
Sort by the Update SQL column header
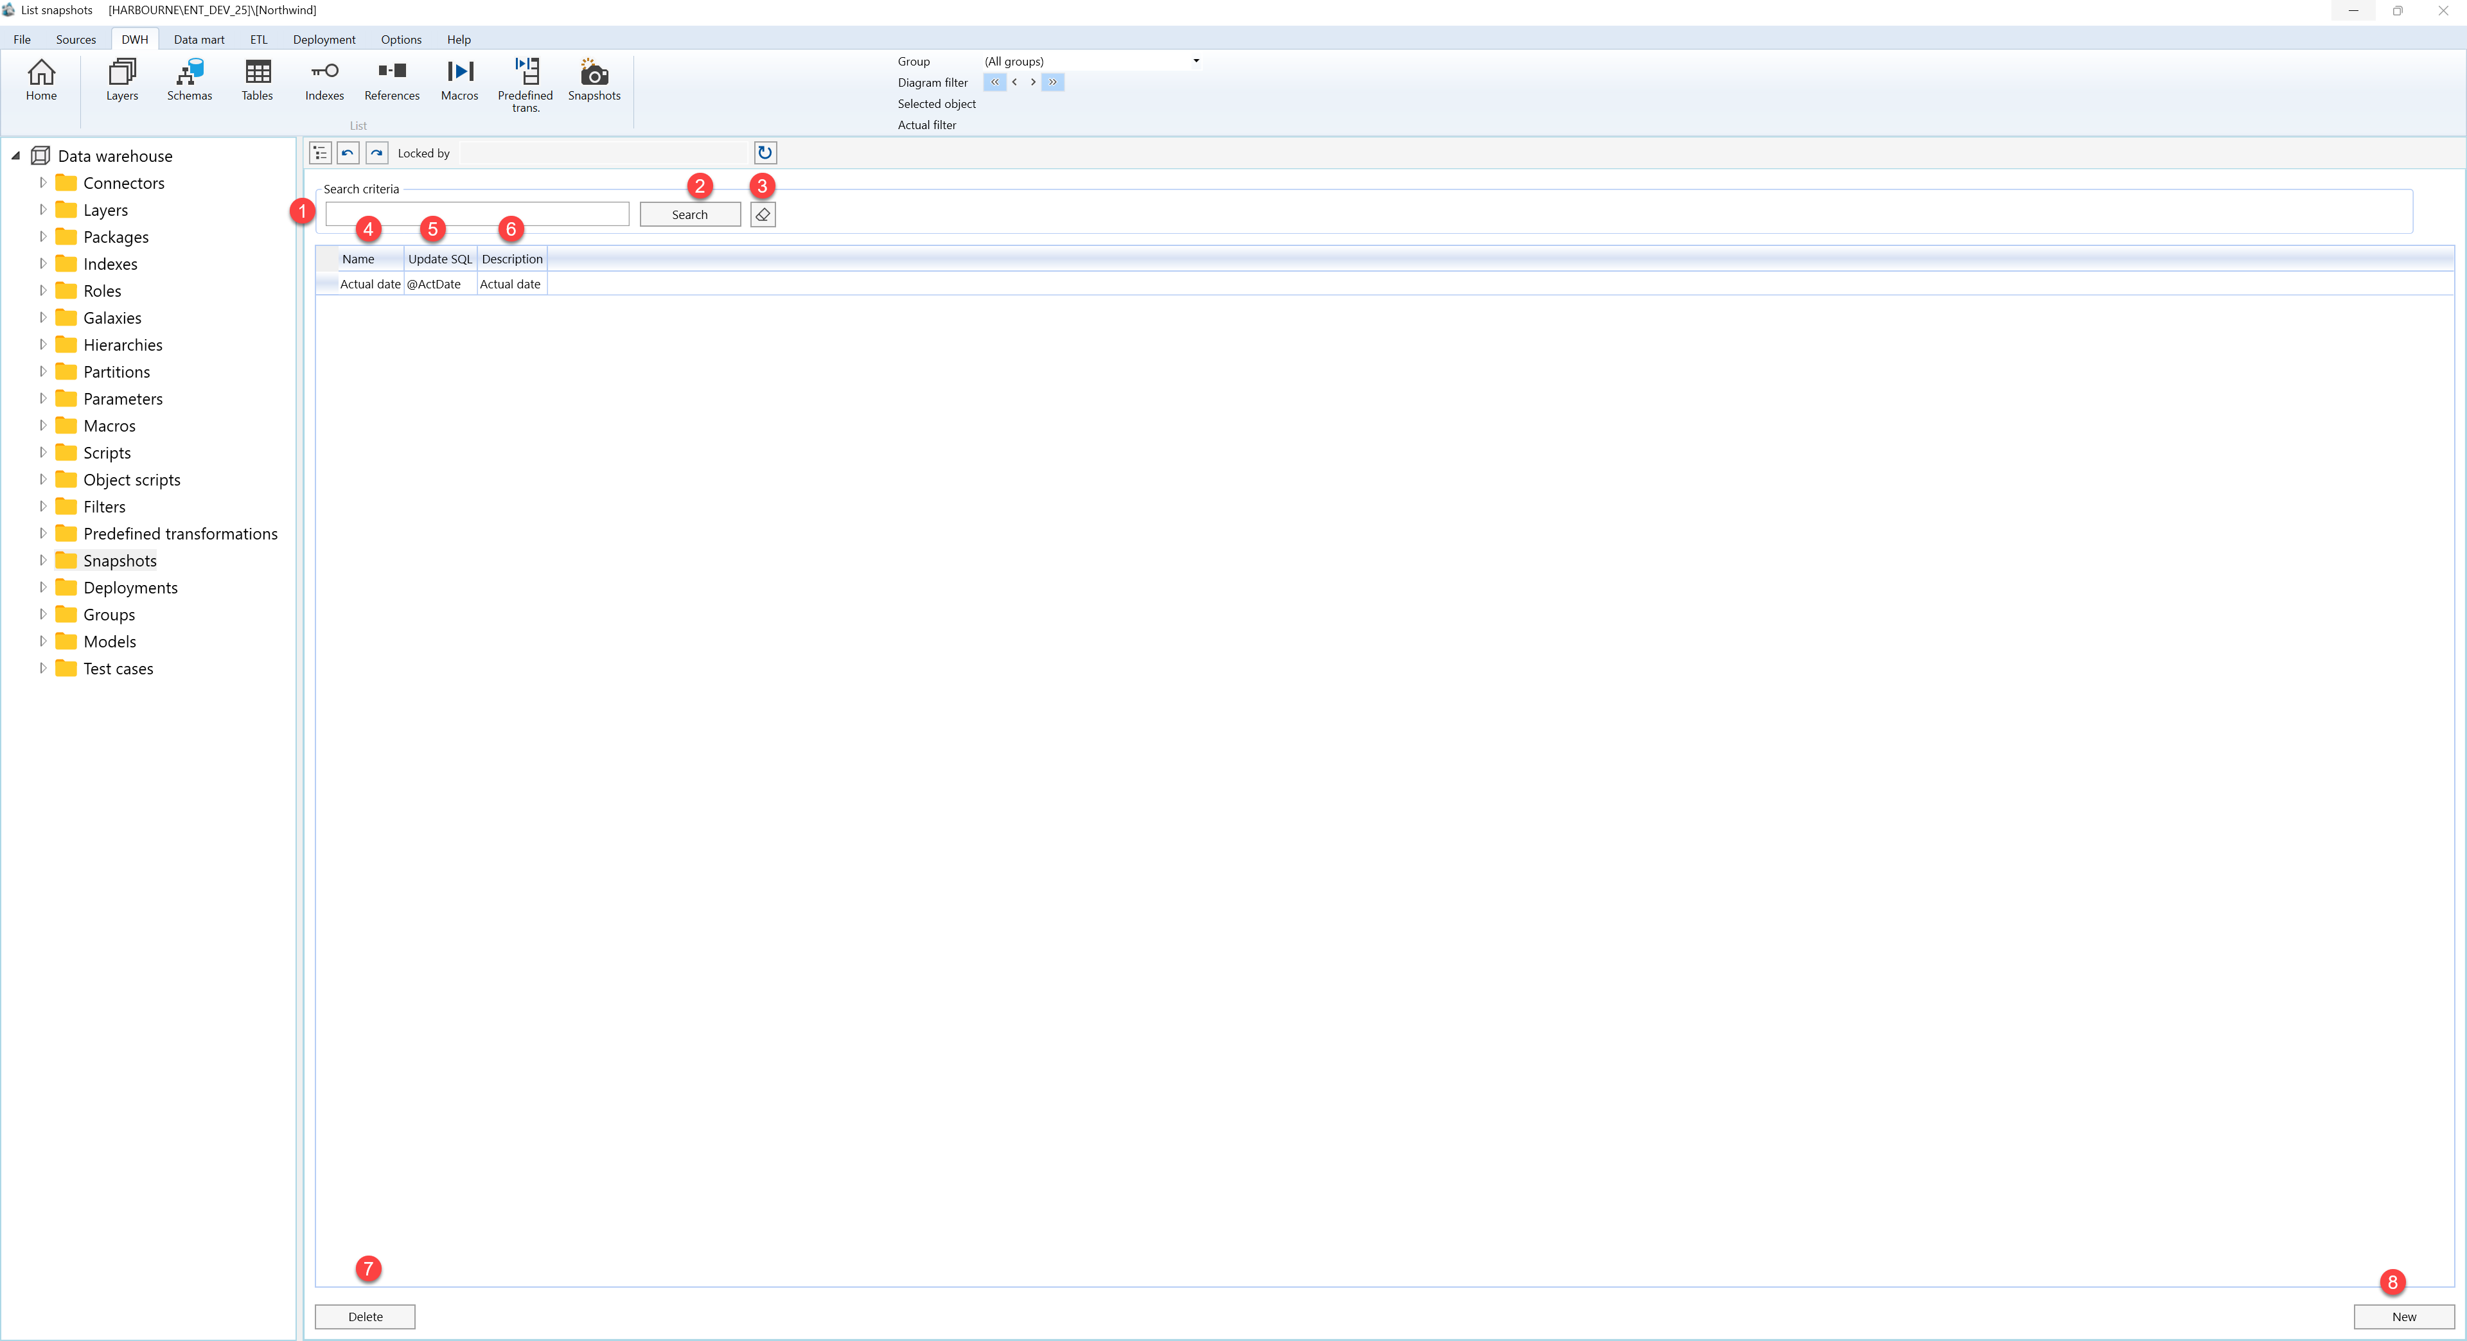pos(441,258)
